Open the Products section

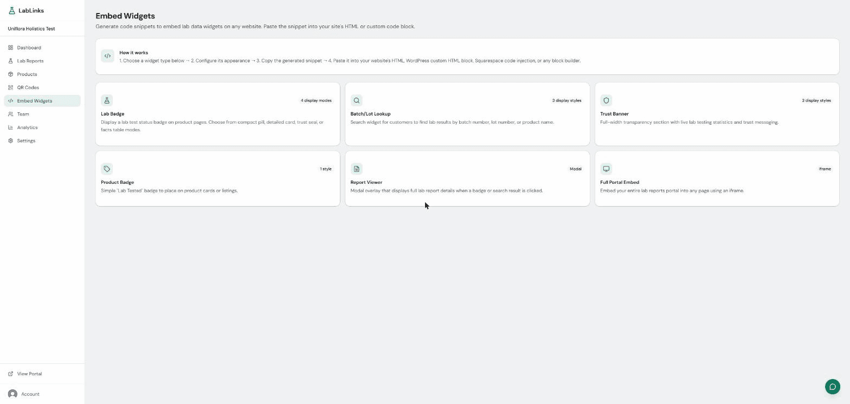coord(42,74)
